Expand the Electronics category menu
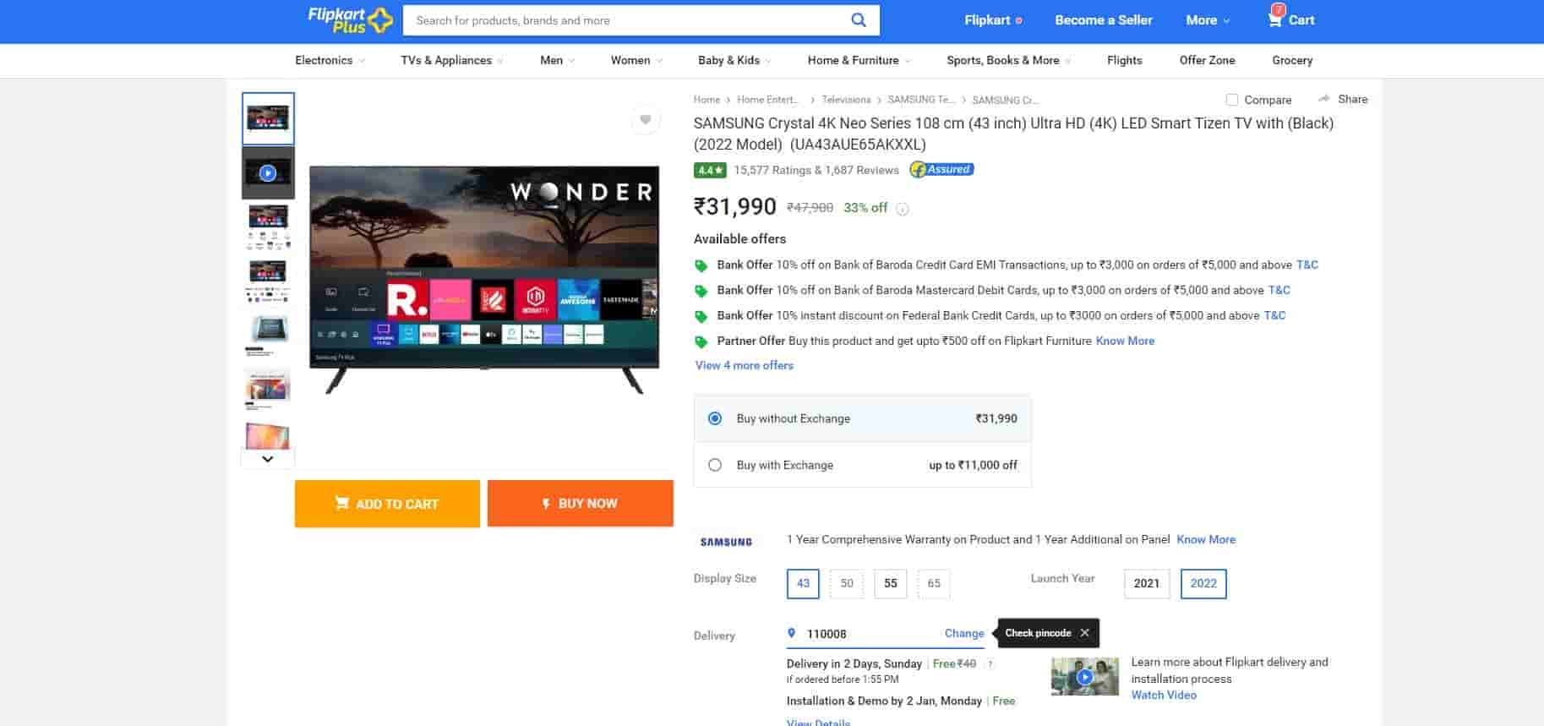The width and height of the screenshot is (1544, 726). tap(330, 60)
